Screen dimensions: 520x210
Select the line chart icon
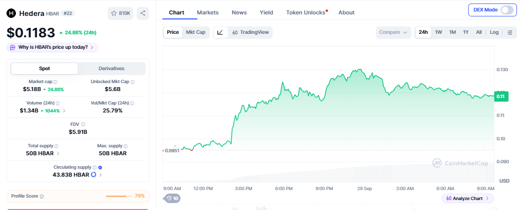220,32
